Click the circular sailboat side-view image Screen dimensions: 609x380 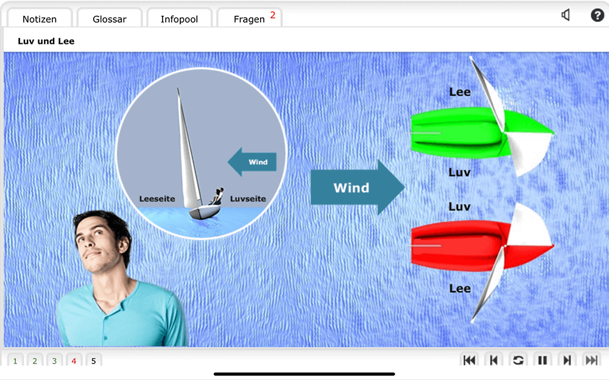pyautogui.click(x=200, y=153)
